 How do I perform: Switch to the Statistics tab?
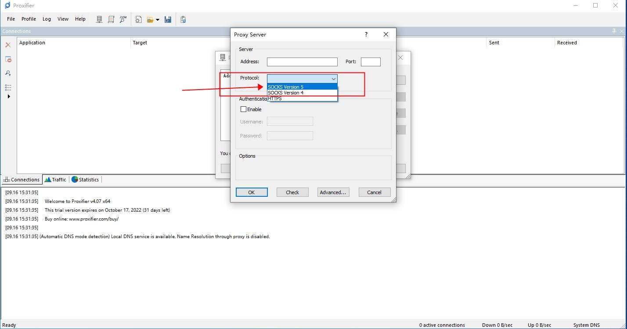pyautogui.click(x=85, y=180)
